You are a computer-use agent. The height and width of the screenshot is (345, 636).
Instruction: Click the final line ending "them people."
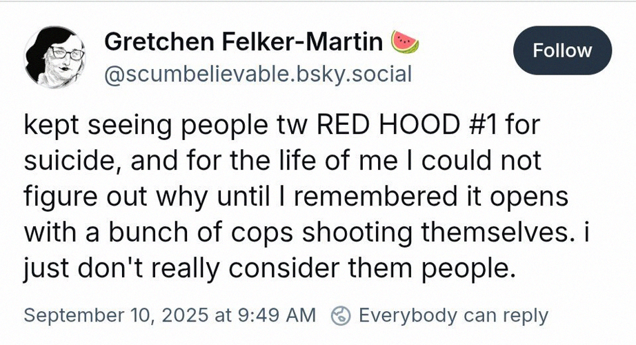pyautogui.click(x=269, y=268)
